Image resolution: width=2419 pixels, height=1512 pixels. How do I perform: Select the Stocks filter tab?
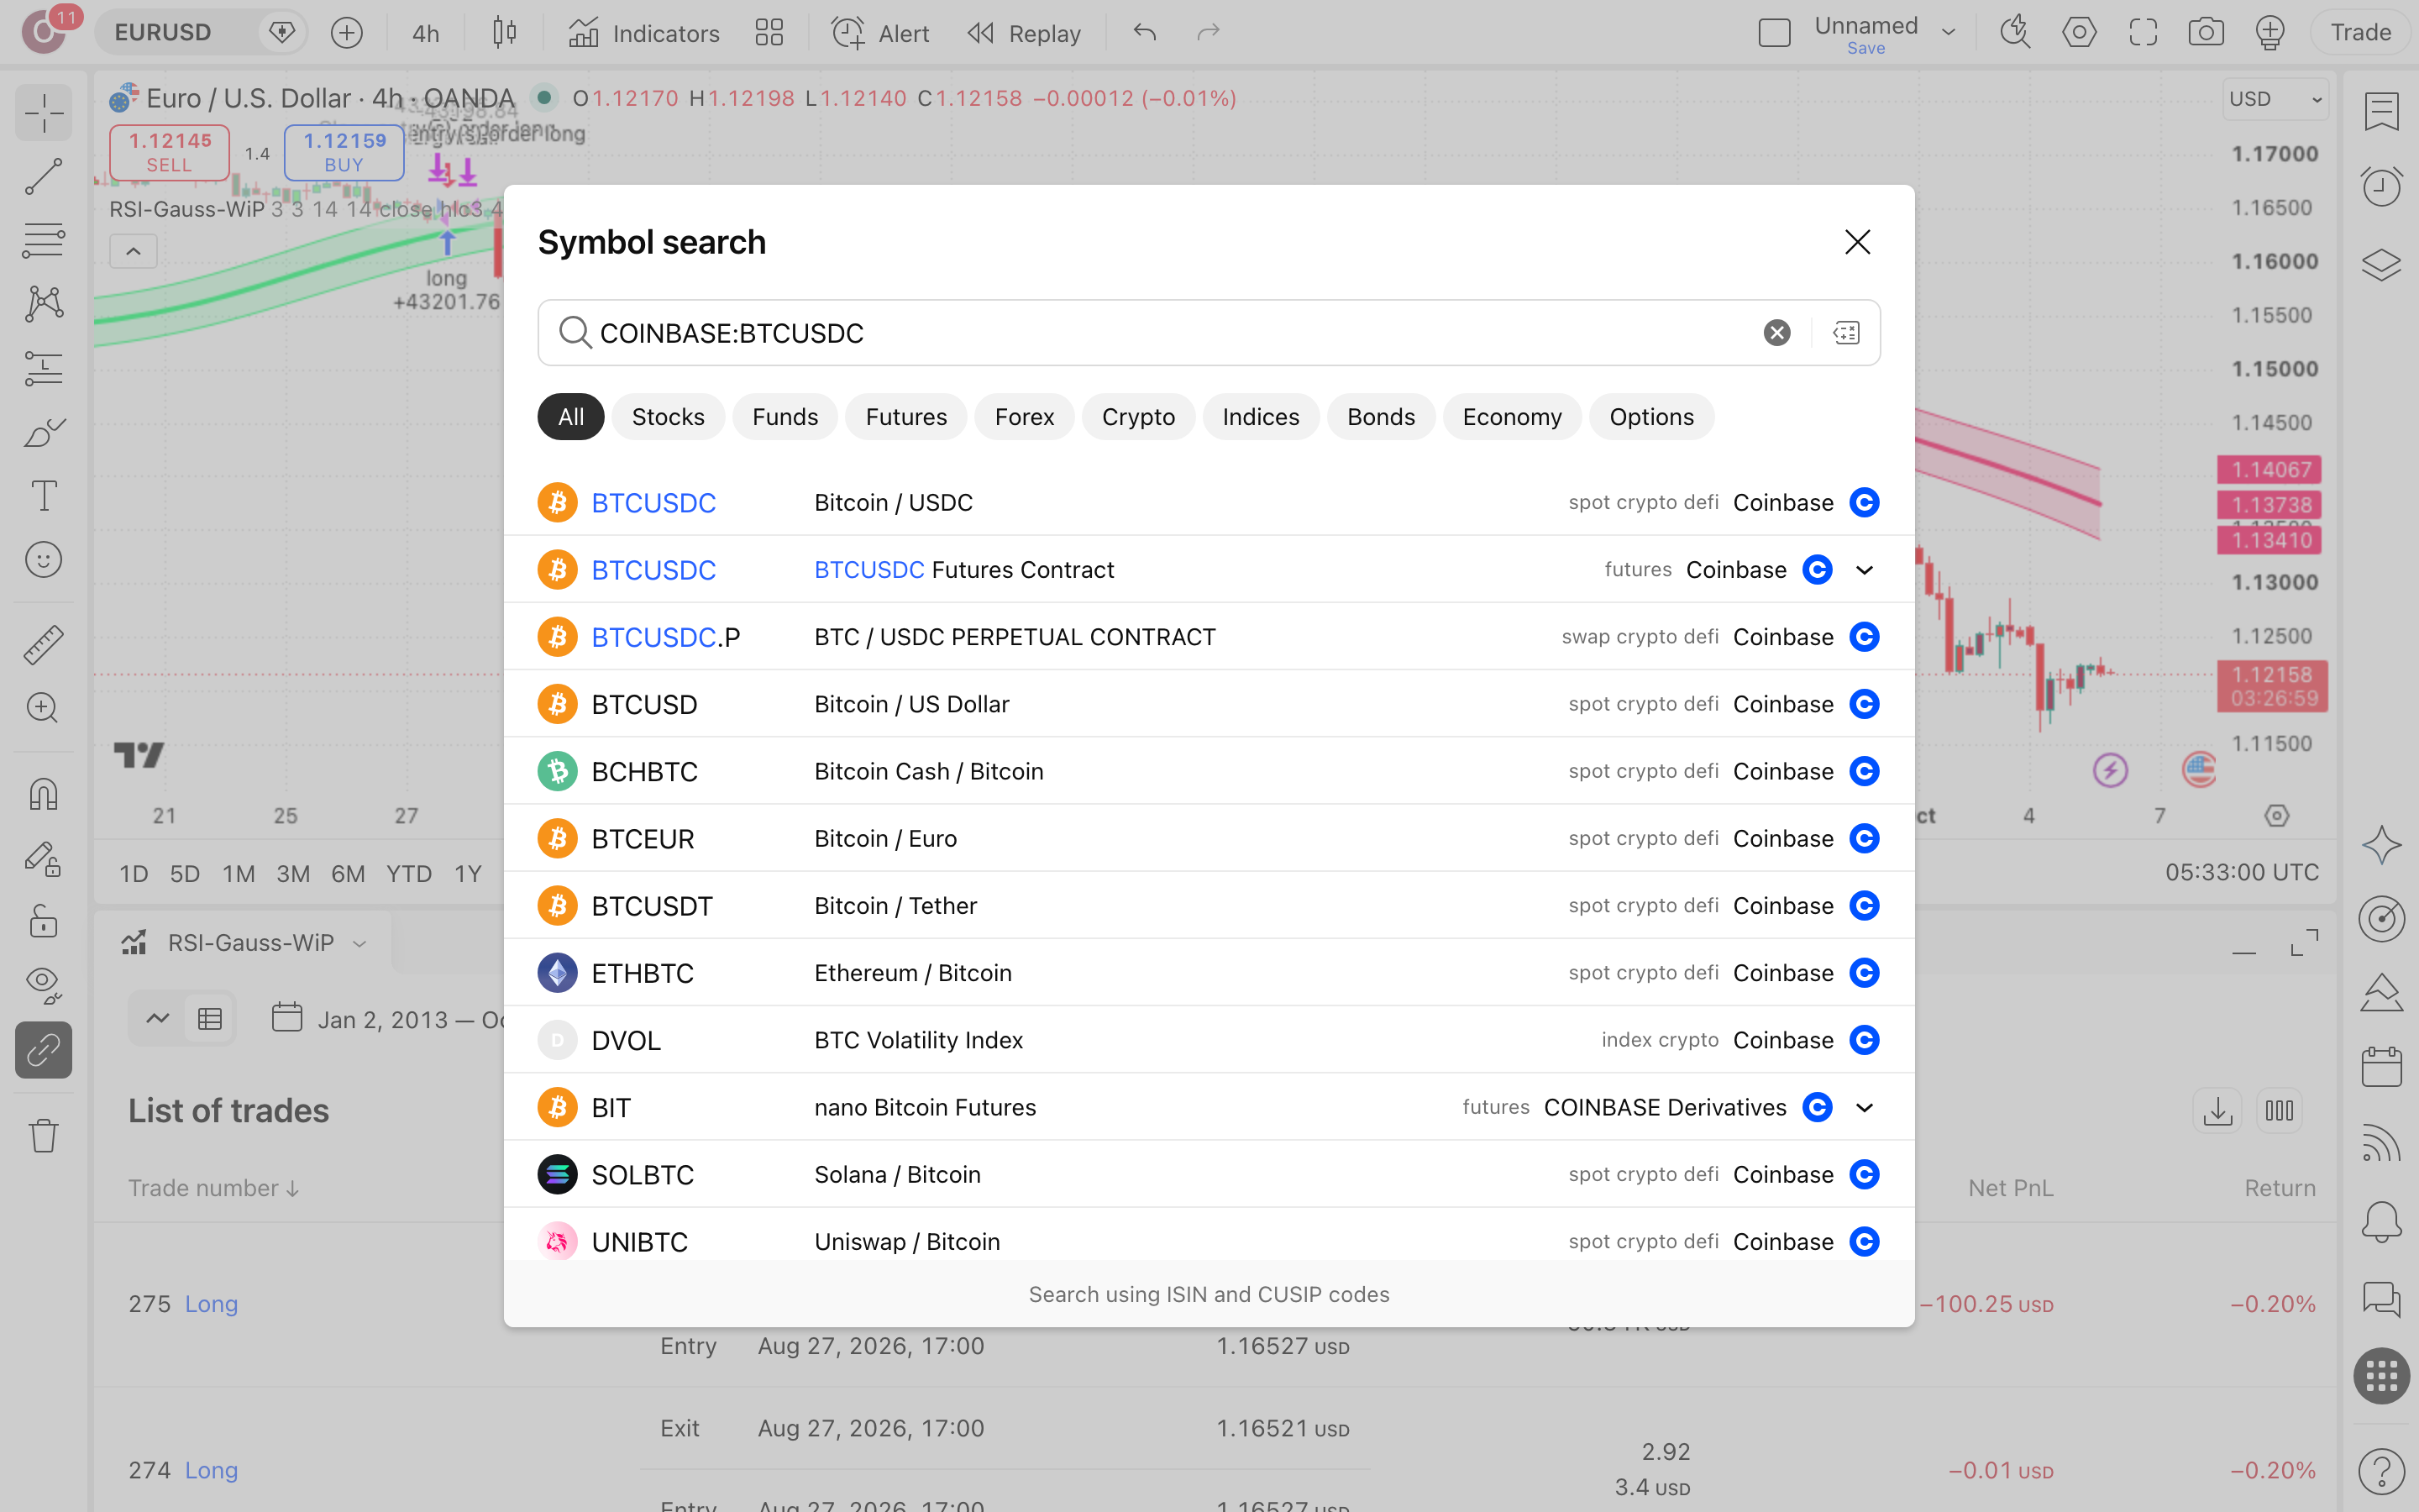click(668, 417)
